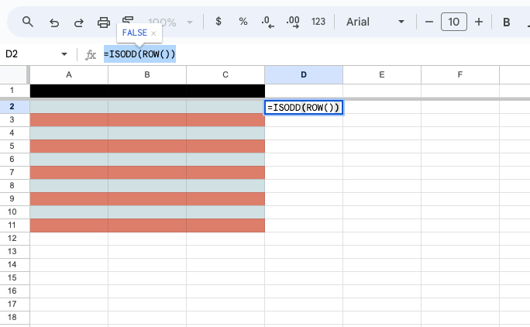
Task: Select red cell B9
Action: (147, 199)
